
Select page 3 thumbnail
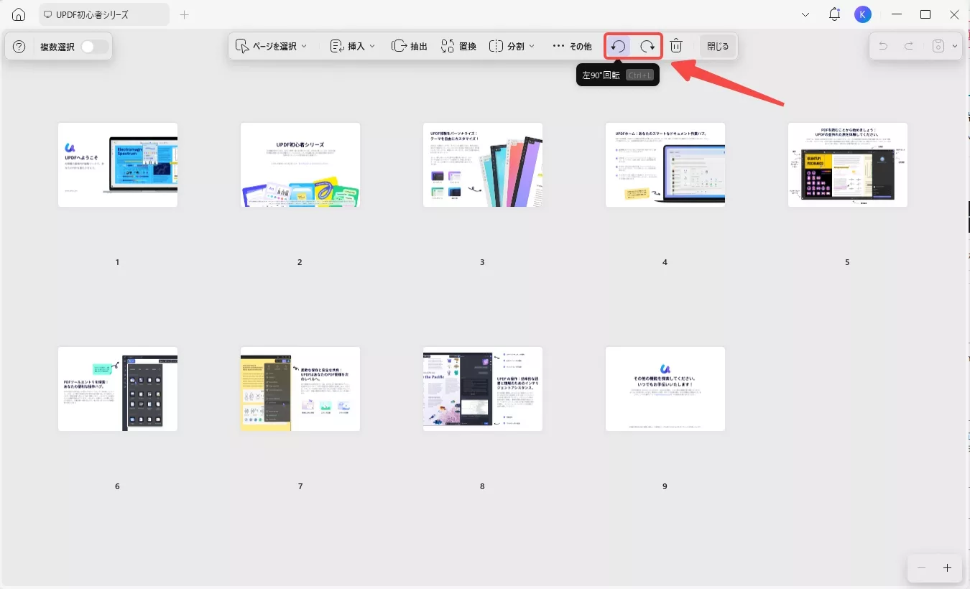[483, 164]
